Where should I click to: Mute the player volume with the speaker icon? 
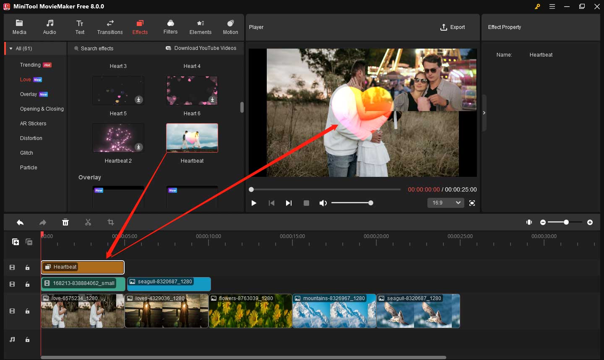323,203
